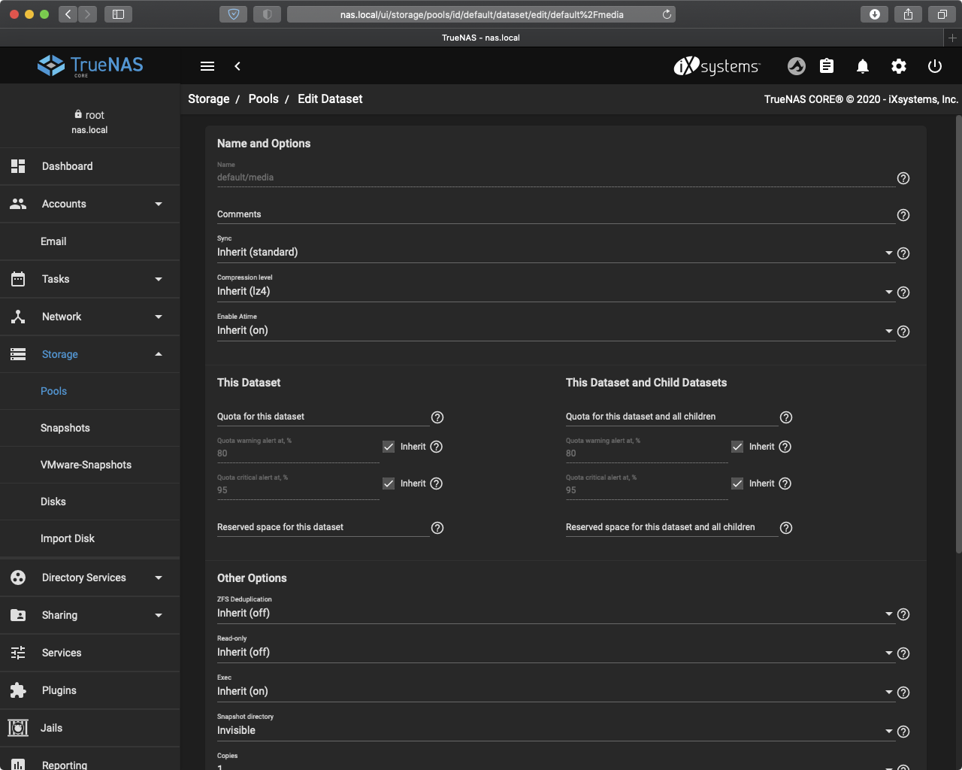
Task: Open the ZFS Deduplication dropdown
Action: coord(556,613)
